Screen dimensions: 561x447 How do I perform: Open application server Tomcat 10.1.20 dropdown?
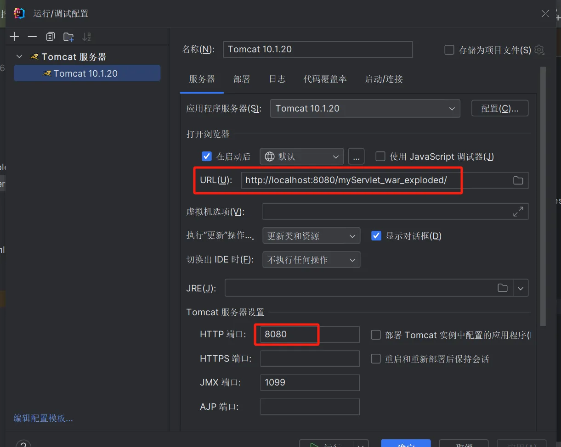tap(365, 108)
